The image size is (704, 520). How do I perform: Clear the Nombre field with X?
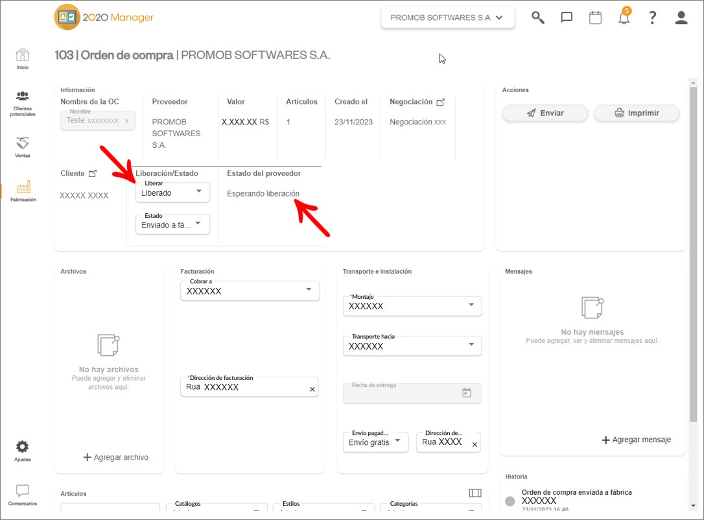pyautogui.click(x=127, y=121)
